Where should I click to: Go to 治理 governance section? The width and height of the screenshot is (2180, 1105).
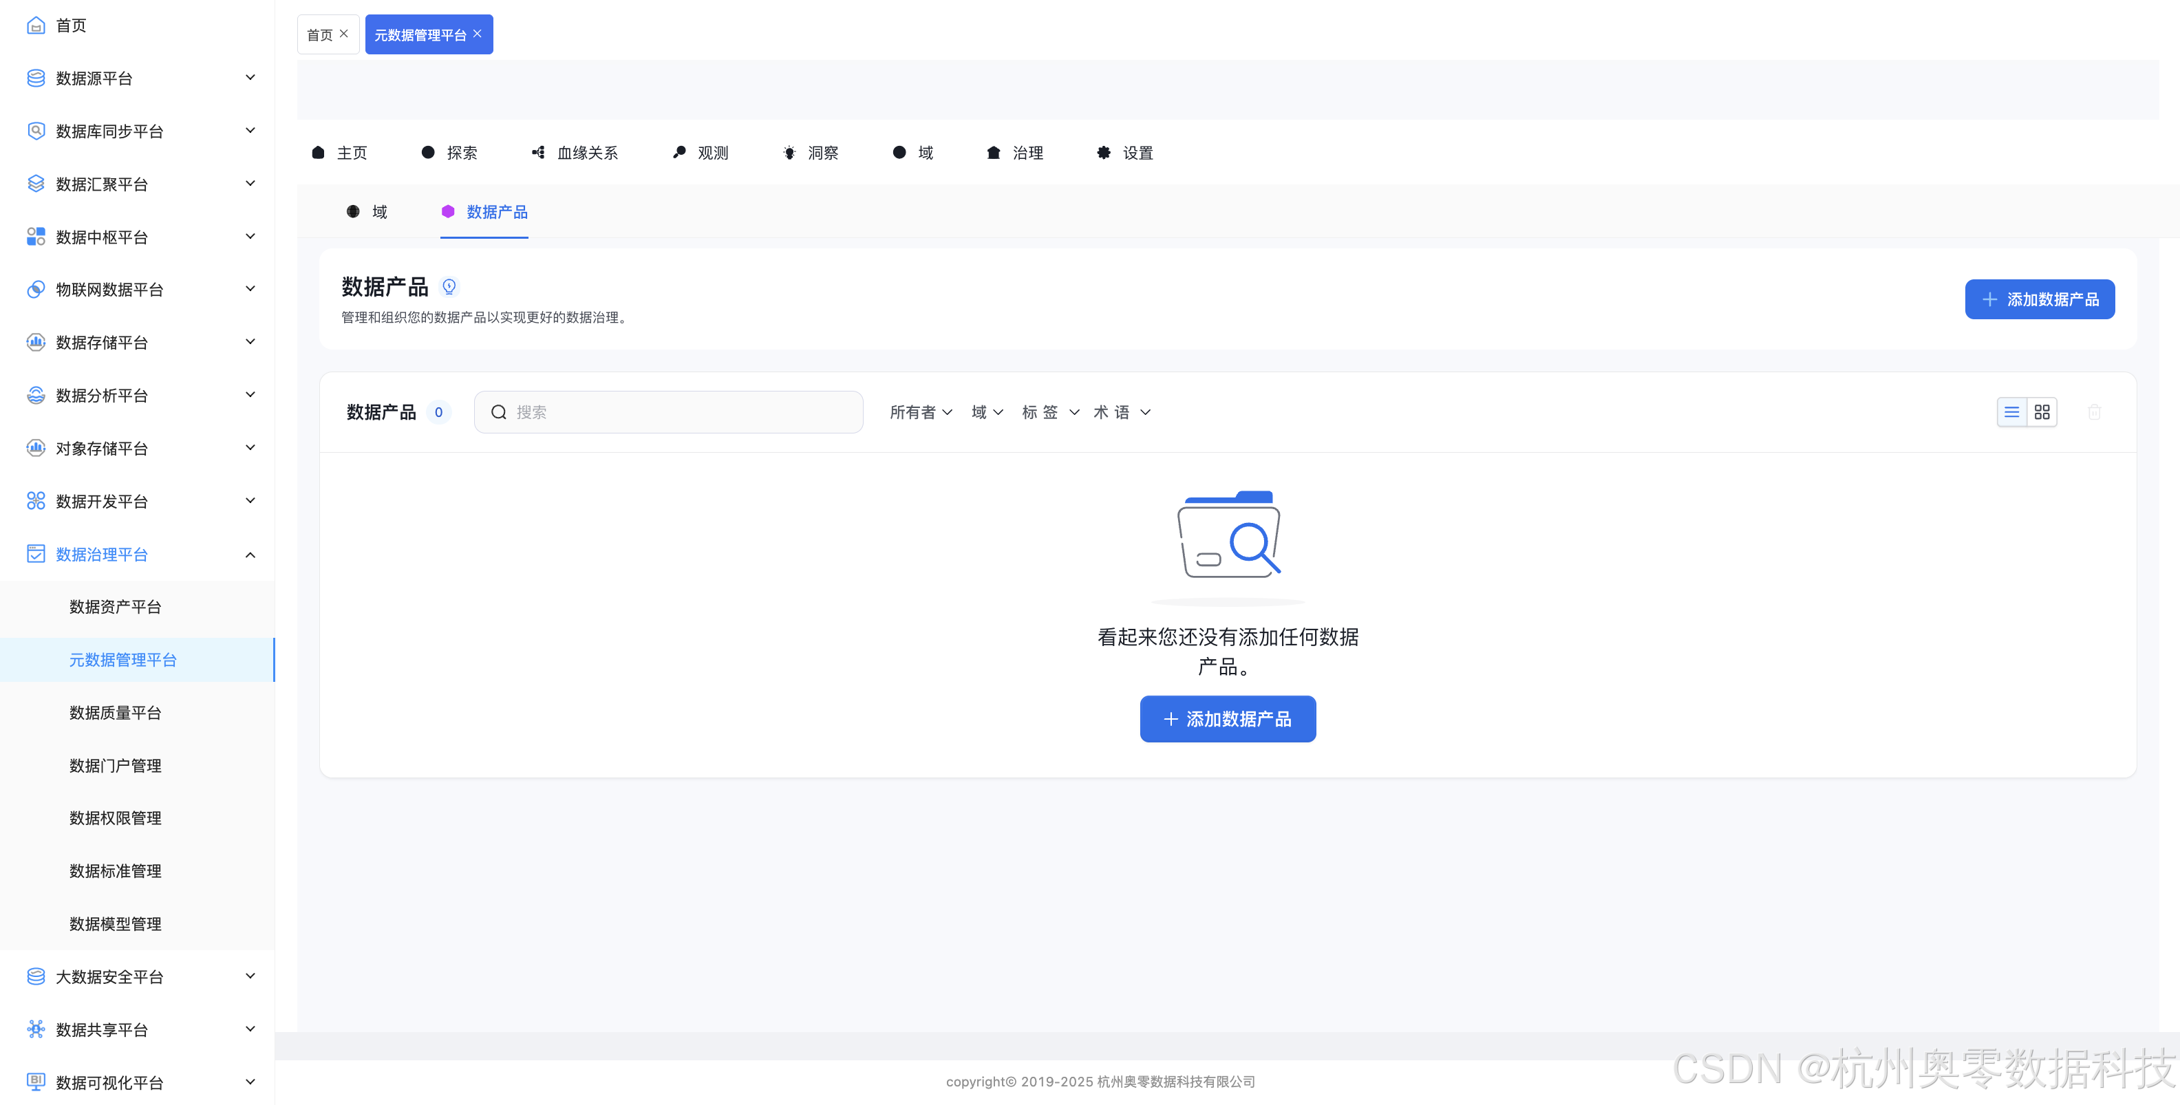pyautogui.click(x=1015, y=152)
